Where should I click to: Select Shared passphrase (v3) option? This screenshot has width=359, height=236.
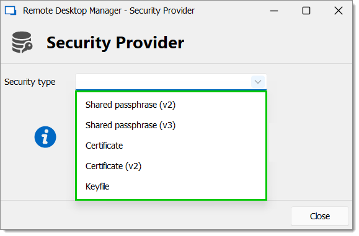[x=171, y=125]
